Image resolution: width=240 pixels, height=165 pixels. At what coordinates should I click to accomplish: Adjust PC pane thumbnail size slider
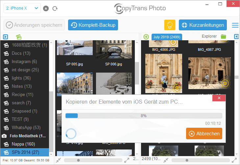point(187,160)
